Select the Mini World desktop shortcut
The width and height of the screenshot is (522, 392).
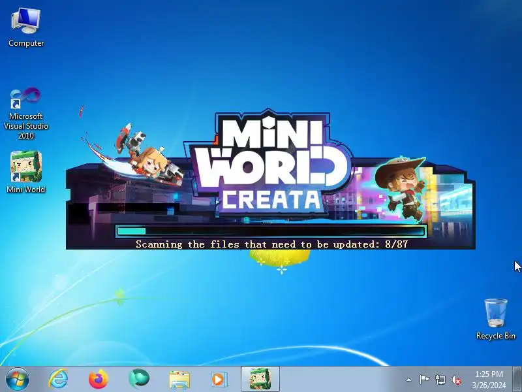[26, 172]
